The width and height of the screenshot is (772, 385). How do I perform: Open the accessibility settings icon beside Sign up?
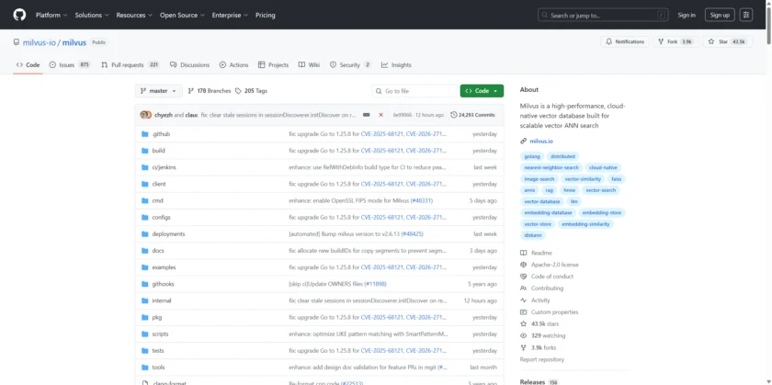[x=746, y=15]
